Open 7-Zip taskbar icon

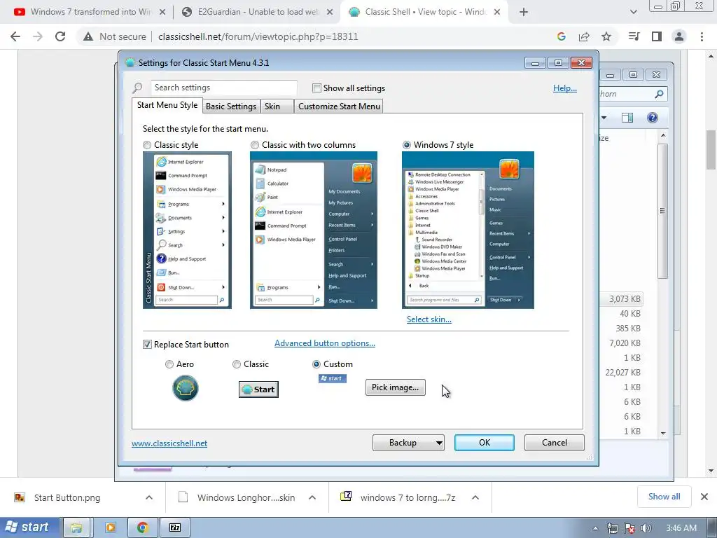175,527
